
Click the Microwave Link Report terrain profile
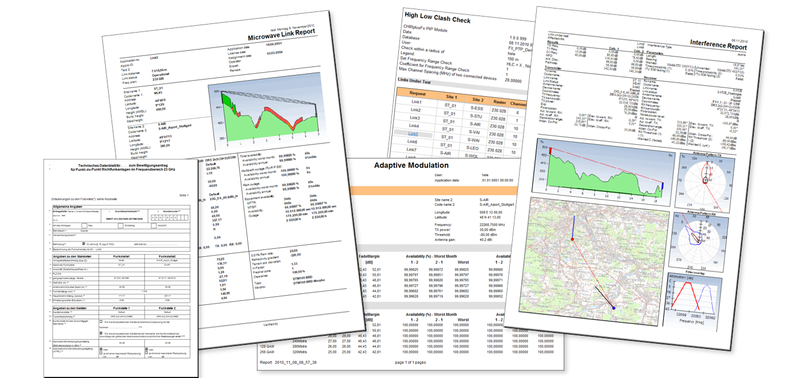point(266,114)
